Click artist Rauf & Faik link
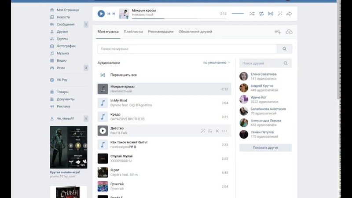This screenshot has height=198, width=352. click(119, 133)
